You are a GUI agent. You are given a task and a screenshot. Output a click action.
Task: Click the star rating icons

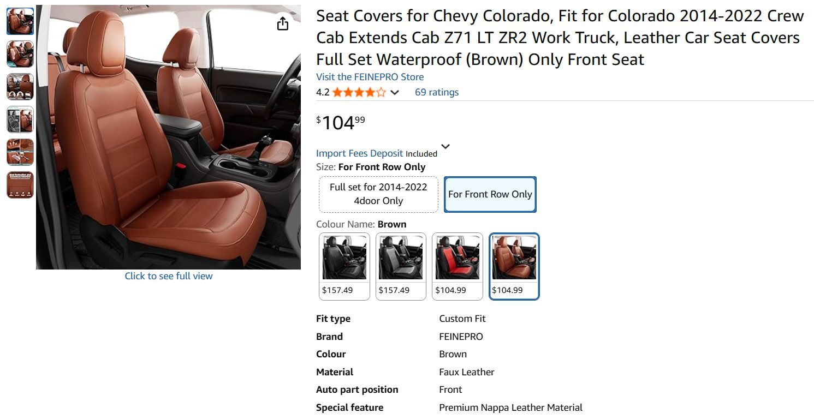[x=359, y=92]
